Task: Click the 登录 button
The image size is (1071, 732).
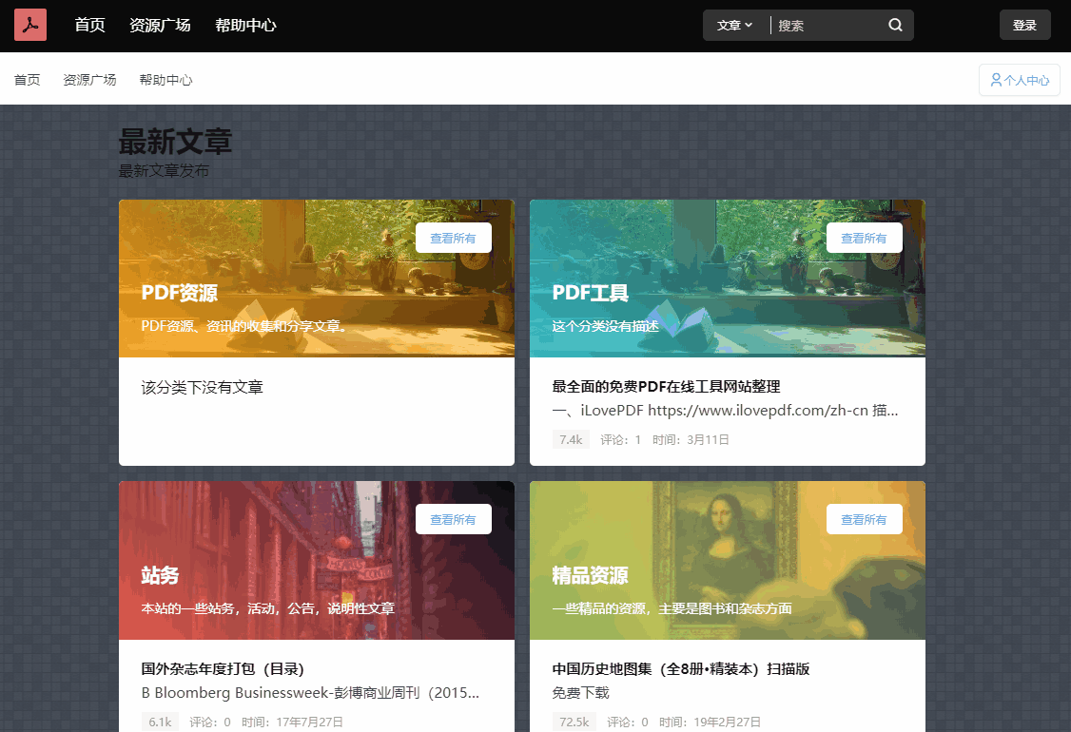Action: tap(1024, 25)
